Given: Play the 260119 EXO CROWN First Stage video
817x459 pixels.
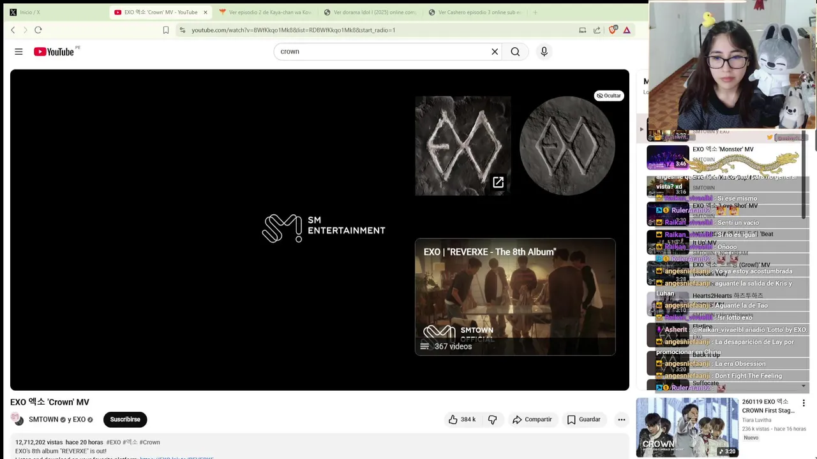Looking at the screenshot, I should 687,427.
